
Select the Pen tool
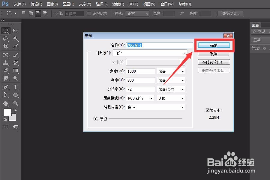point(6,87)
